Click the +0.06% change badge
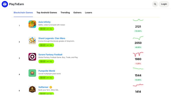 [138, 80]
